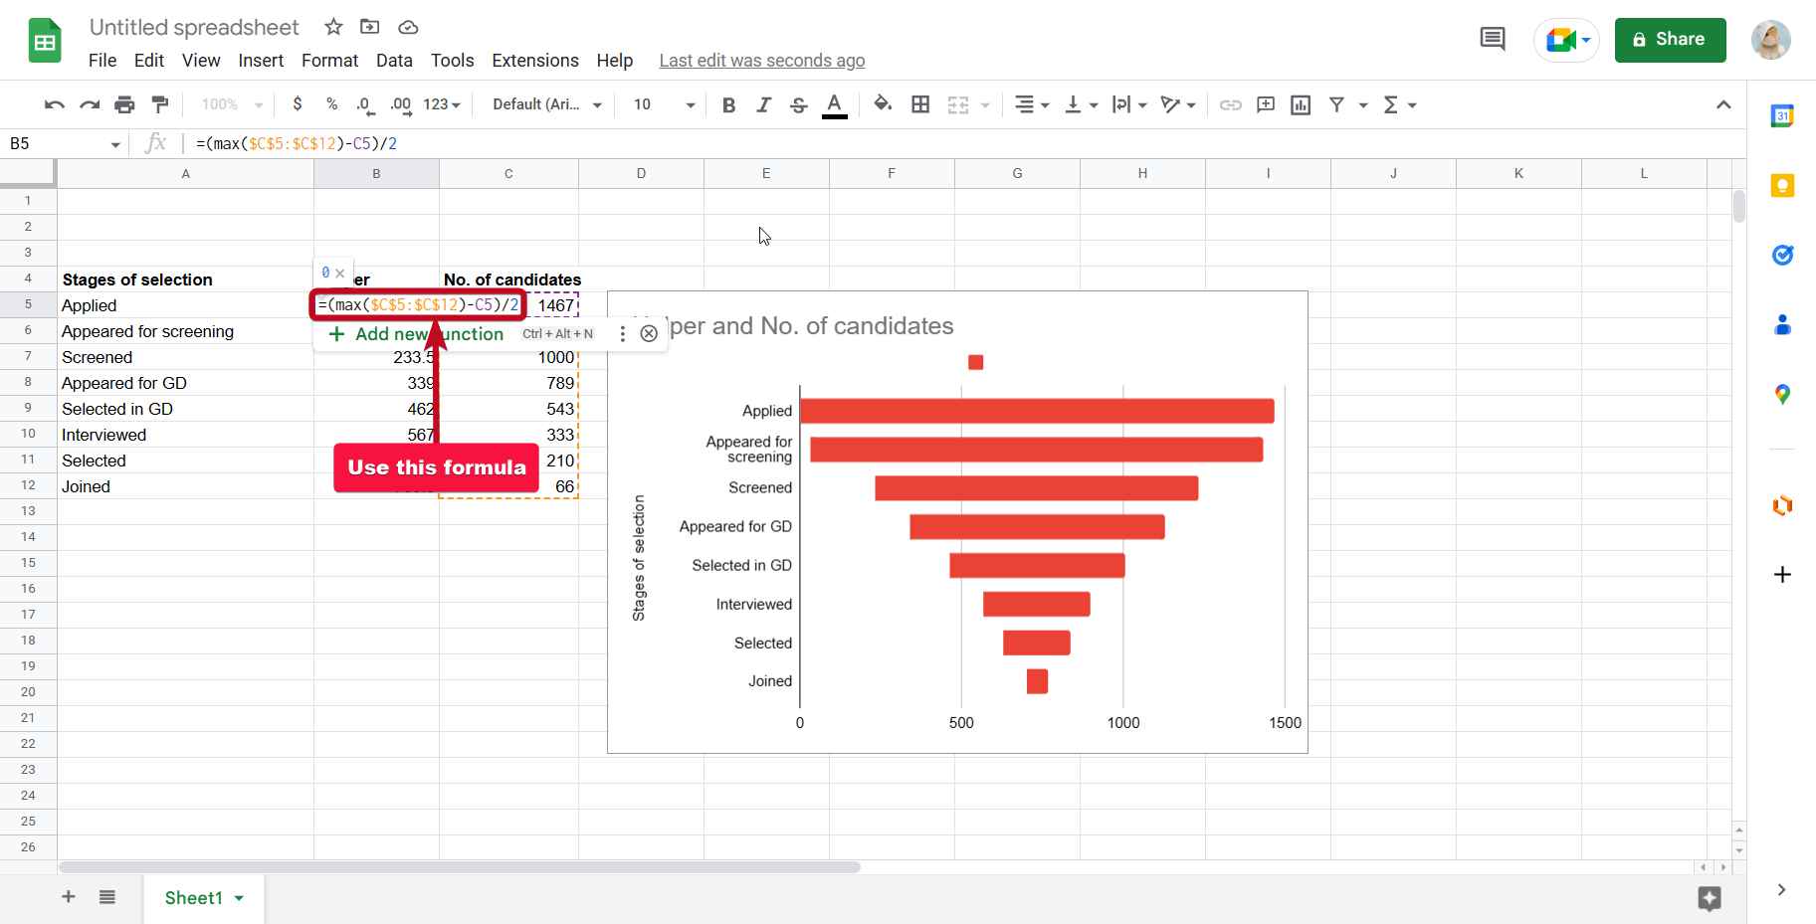This screenshot has height=924, width=1816.
Task: Open the File menu
Action: point(102,61)
